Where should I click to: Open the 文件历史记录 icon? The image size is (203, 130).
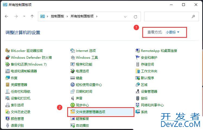(8, 112)
